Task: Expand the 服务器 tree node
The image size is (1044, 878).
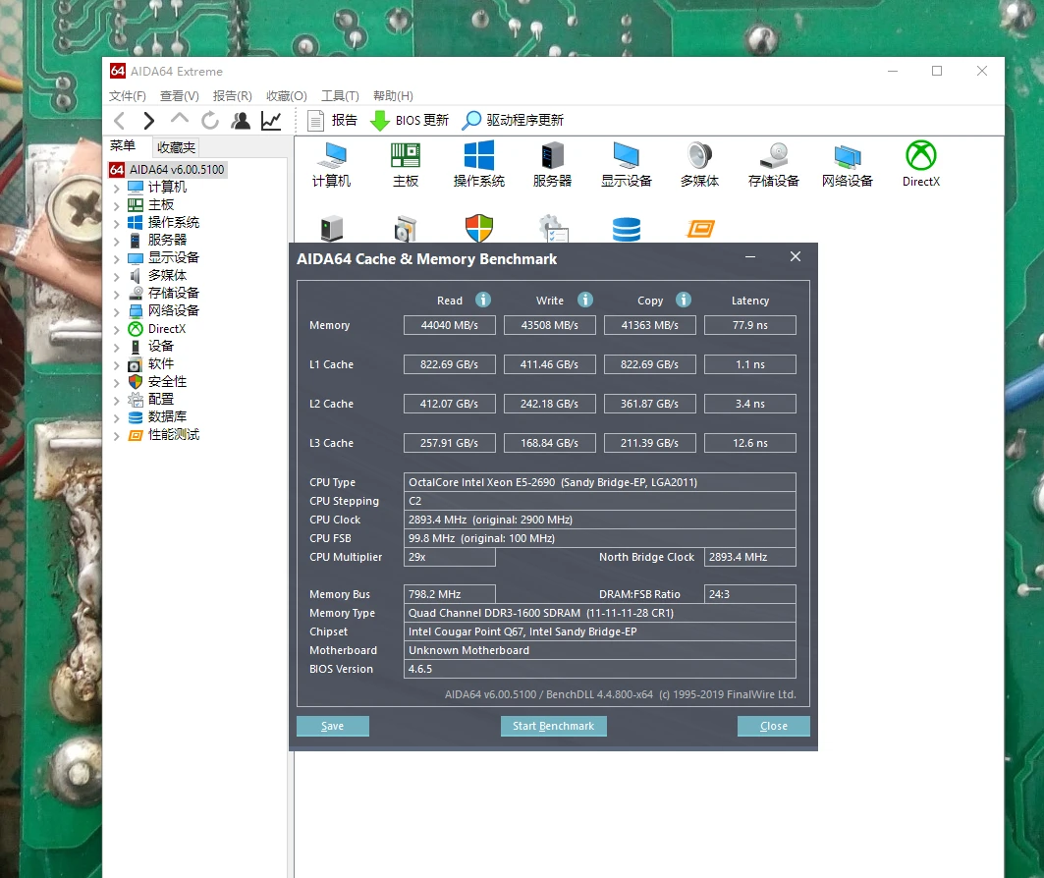Action: pyautogui.click(x=117, y=241)
